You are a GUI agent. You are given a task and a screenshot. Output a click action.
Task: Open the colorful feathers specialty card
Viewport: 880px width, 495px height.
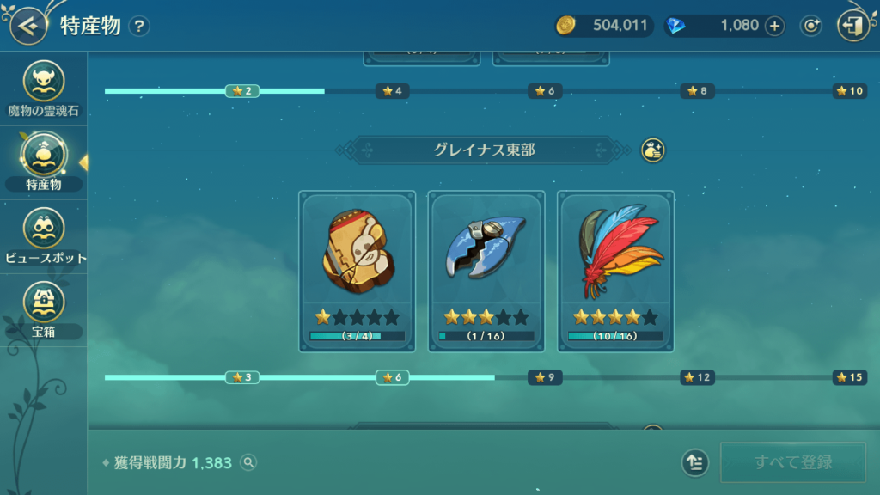pyautogui.click(x=615, y=272)
